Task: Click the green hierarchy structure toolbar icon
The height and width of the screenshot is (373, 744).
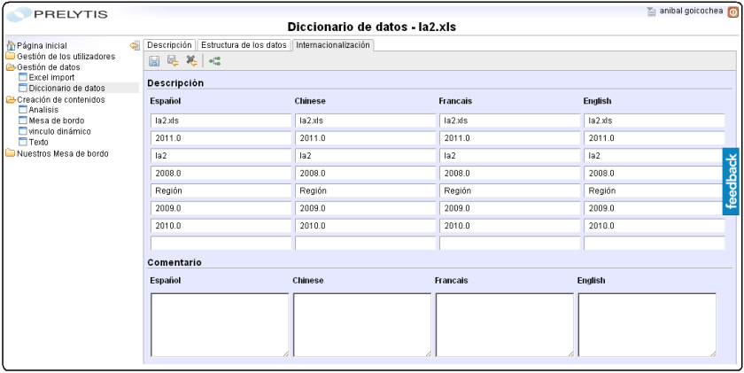Action: pos(215,61)
